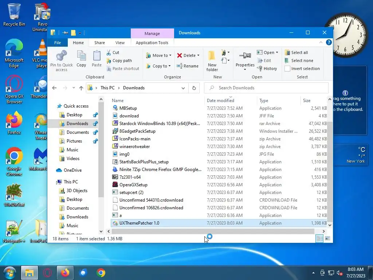Viewport: 373px width, 280px height.
Task: Open OneDrive in navigation pane
Action: 72,170
